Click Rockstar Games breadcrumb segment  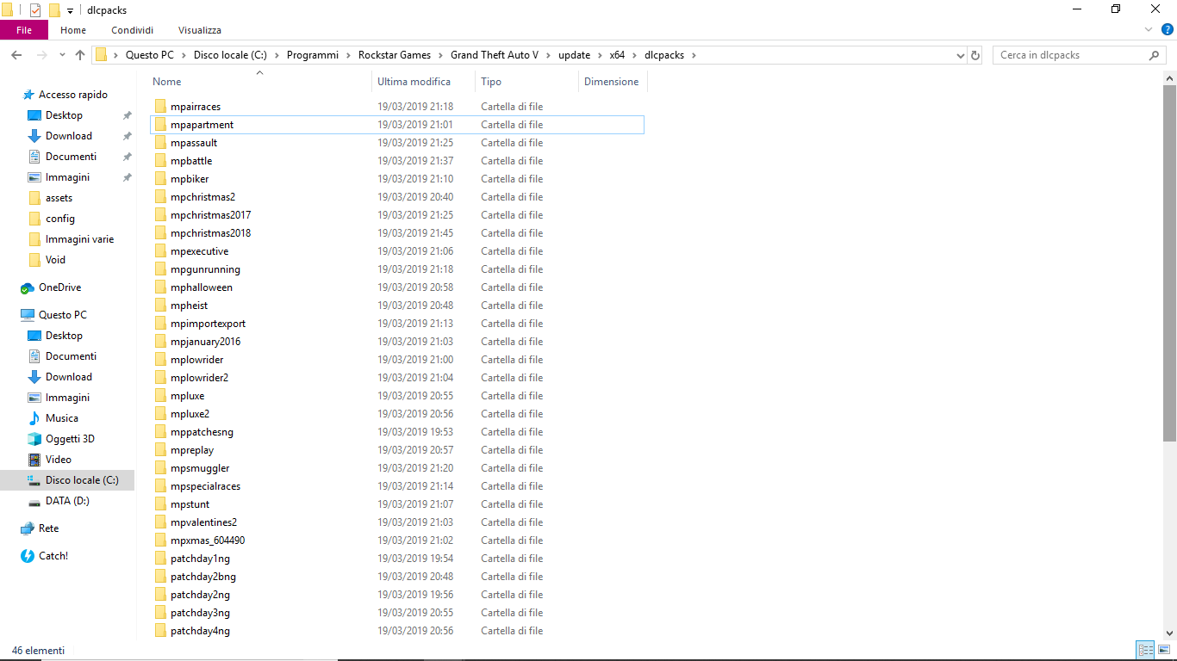coord(395,55)
